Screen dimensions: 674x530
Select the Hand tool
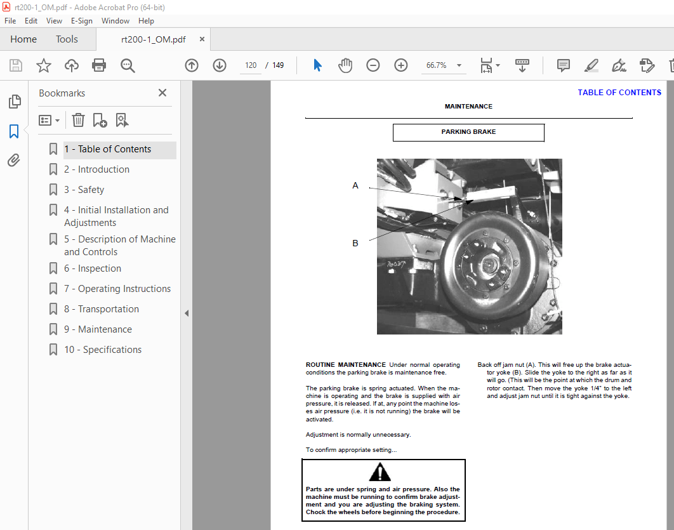pyautogui.click(x=345, y=65)
